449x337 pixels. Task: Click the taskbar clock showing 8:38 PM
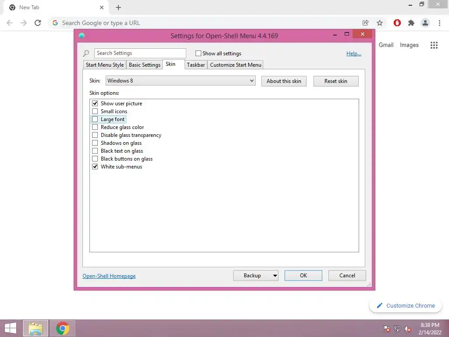pyautogui.click(x=430, y=329)
